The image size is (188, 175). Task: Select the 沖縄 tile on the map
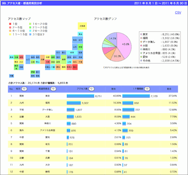coord(12,76)
